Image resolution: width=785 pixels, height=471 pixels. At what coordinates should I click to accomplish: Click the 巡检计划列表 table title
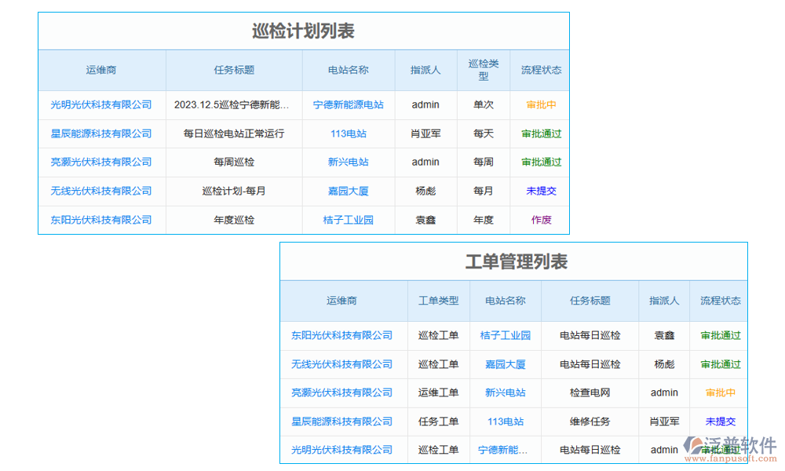(x=302, y=31)
